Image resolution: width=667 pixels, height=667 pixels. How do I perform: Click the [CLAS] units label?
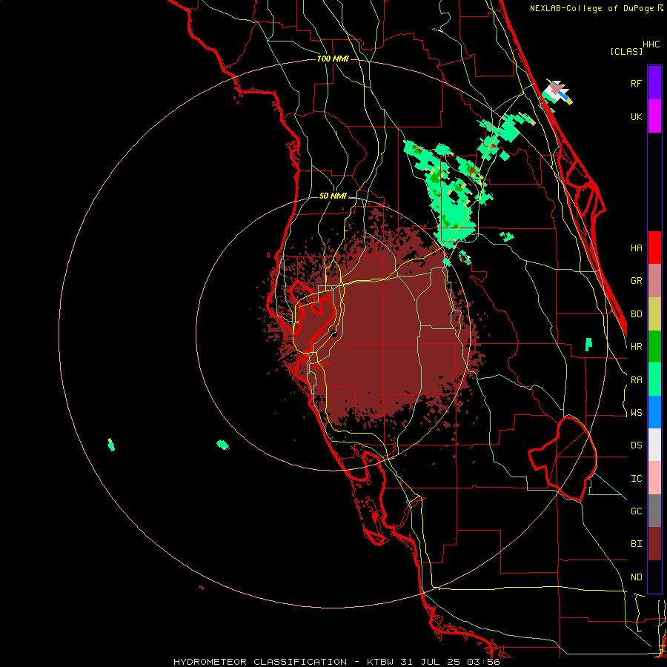pyautogui.click(x=626, y=51)
